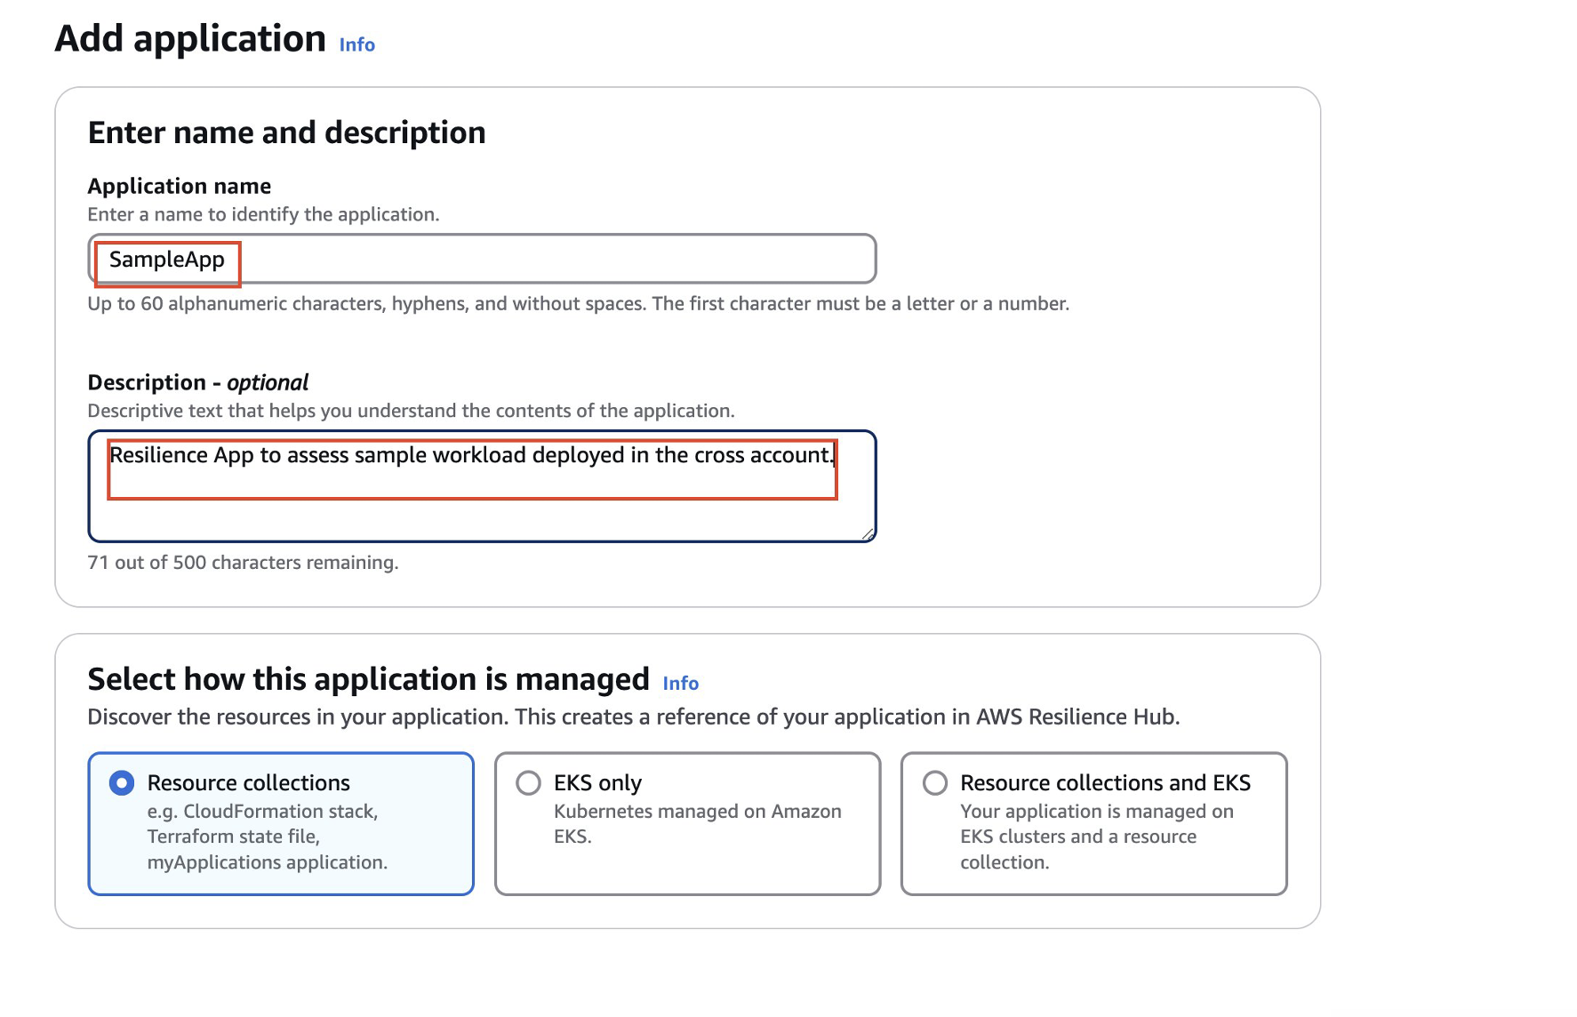Click the "EKS only" management card
Viewport: 1577px width, 1017px height.
tap(686, 822)
